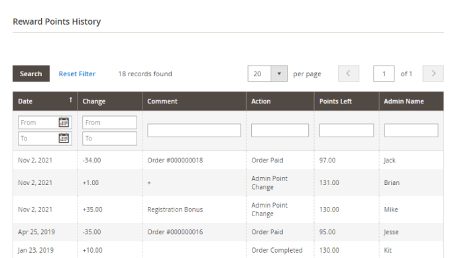Click the '+1.00' change value

point(91,183)
